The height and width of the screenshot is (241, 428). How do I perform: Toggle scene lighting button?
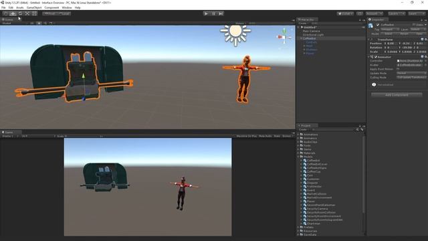(39, 23)
